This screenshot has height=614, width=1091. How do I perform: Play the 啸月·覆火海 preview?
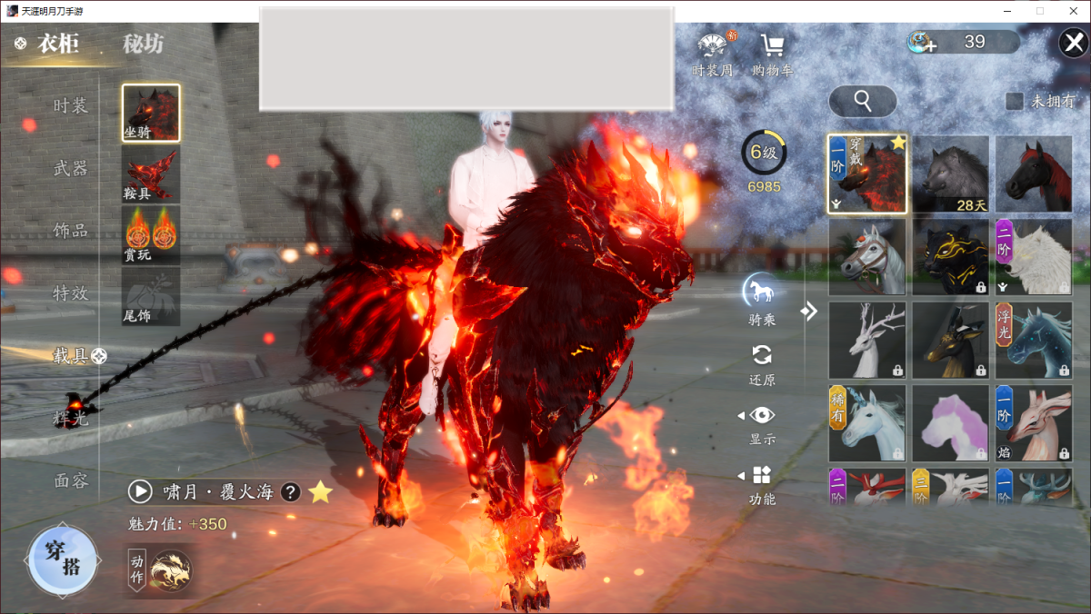[x=140, y=491]
